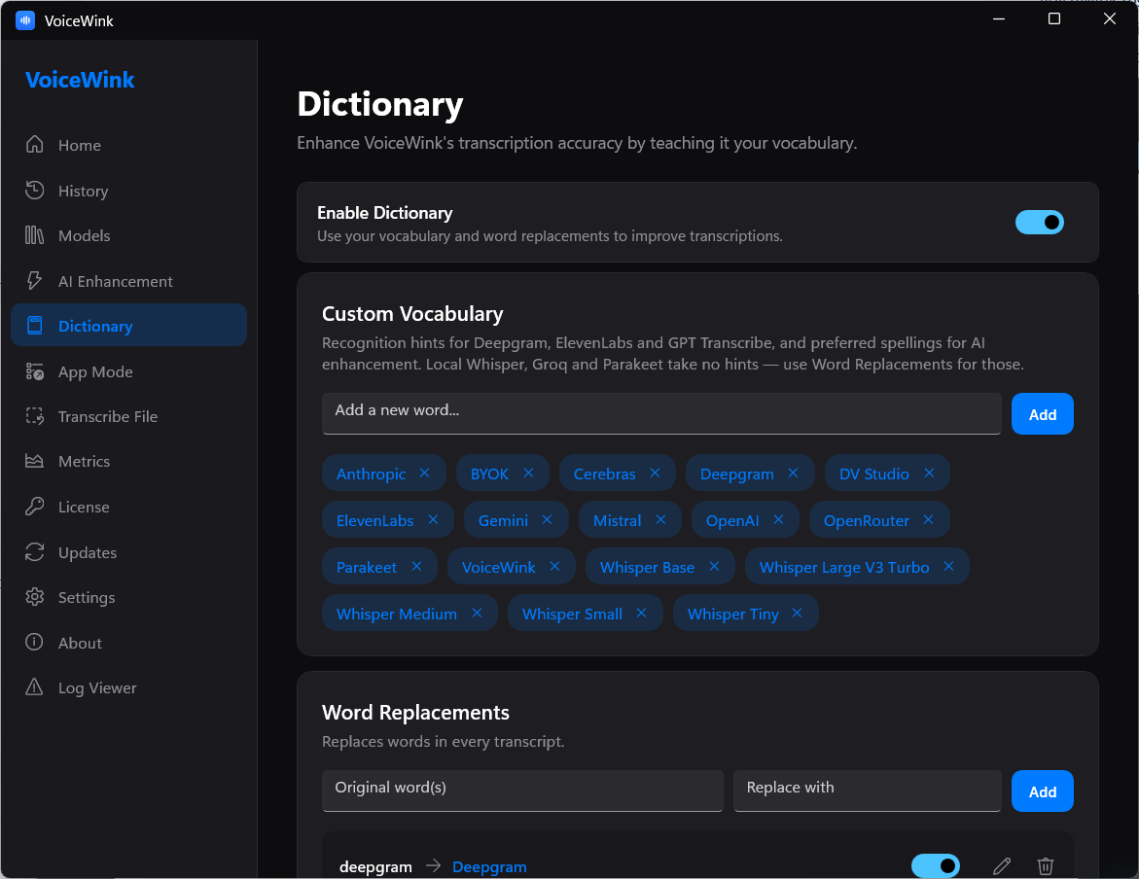The height and width of the screenshot is (879, 1139).
Task: Delete the deepgram replacement with trash icon
Action: click(1046, 866)
